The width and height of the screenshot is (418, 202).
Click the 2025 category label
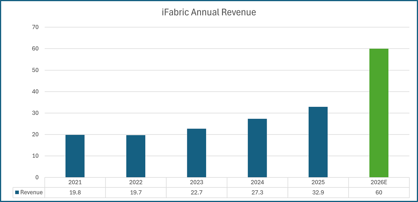pyautogui.click(x=318, y=182)
